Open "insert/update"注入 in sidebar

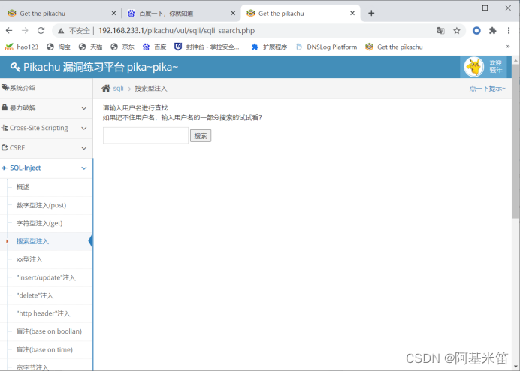click(46, 277)
